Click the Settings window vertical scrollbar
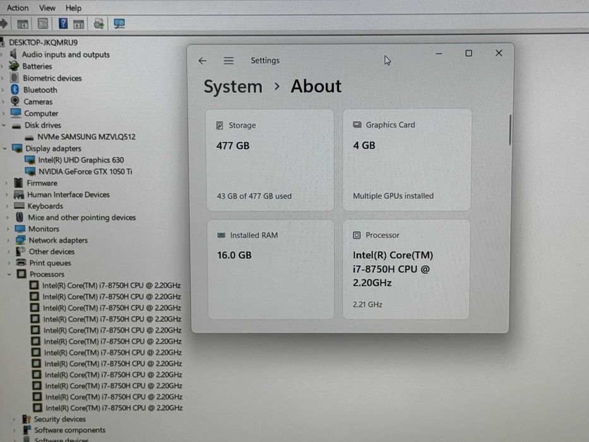This screenshot has height=442, width=589. tap(509, 129)
